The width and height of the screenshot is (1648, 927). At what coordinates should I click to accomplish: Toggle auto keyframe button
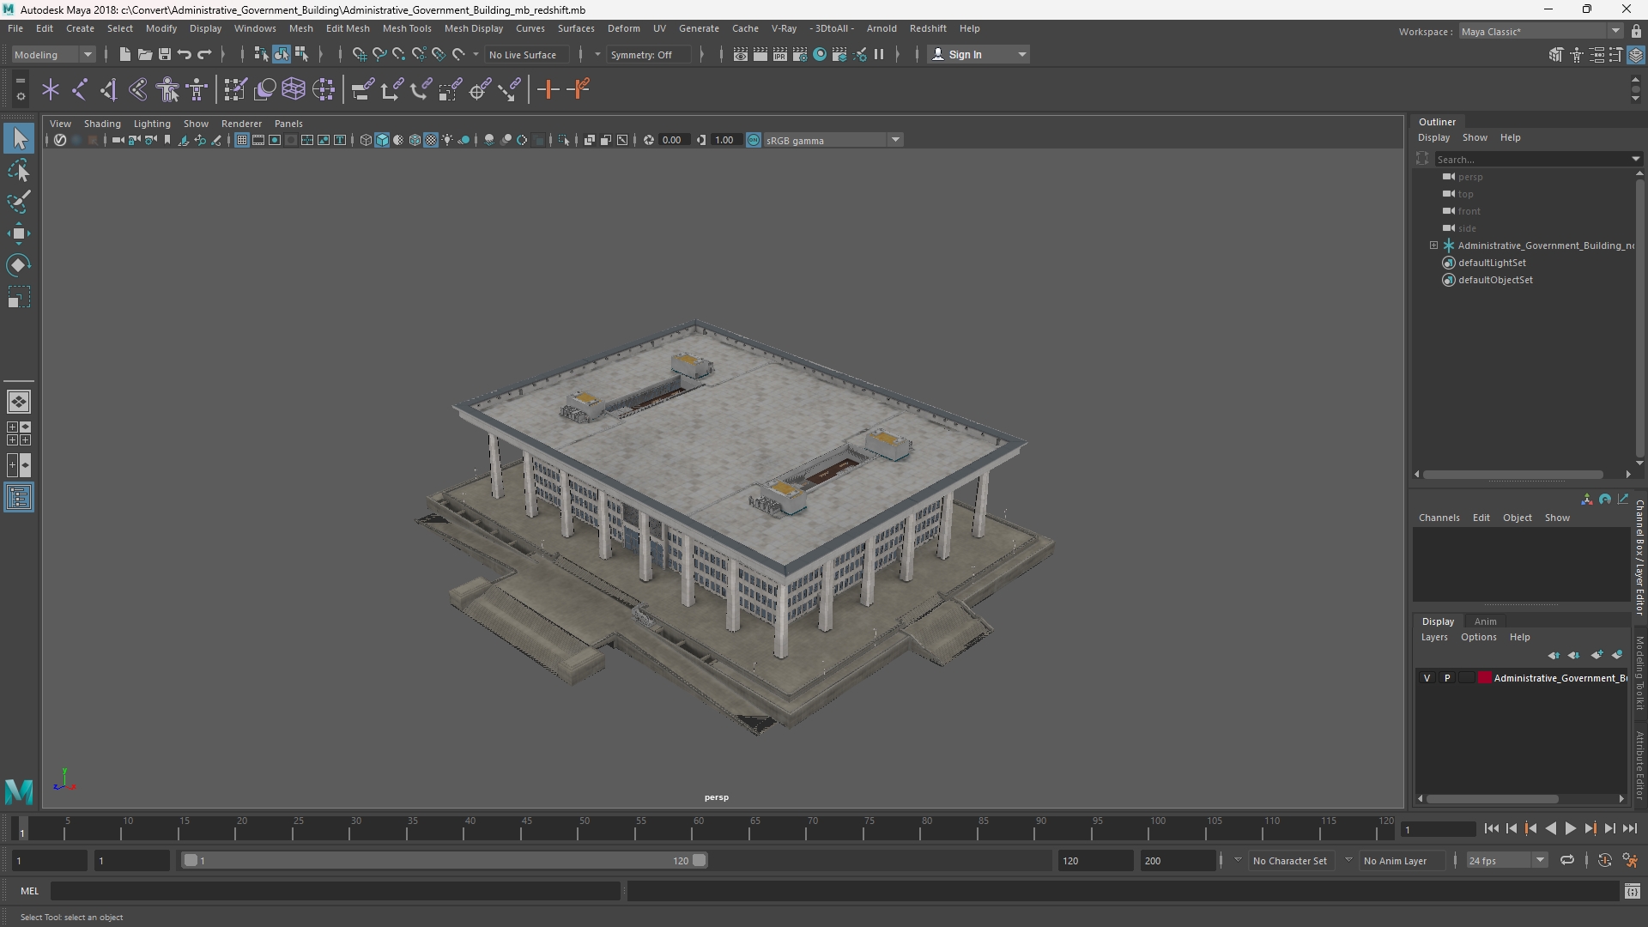(x=1605, y=860)
